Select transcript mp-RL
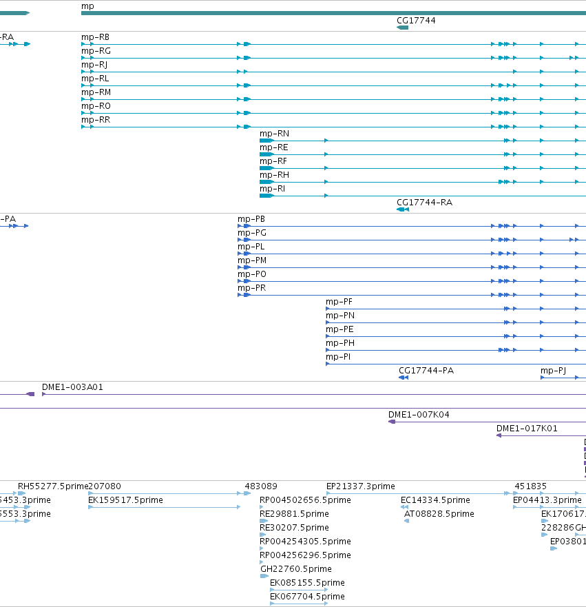This screenshot has width=586, height=607. click(x=95, y=79)
